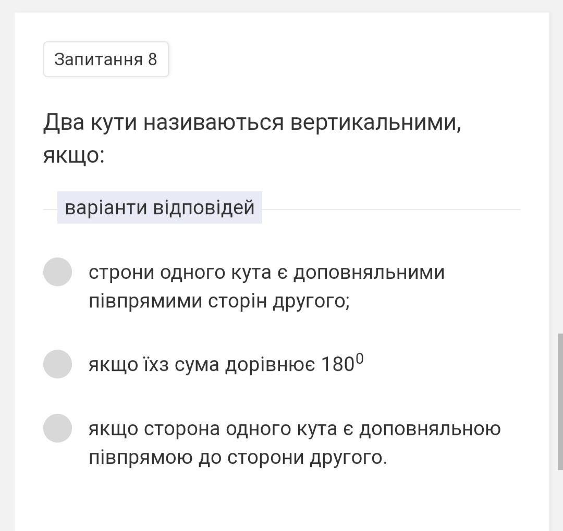Click the divider line beside 'варіанти відповідей'
Image resolution: width=563 pixels, height=531 pixels.
coord(391,209)
